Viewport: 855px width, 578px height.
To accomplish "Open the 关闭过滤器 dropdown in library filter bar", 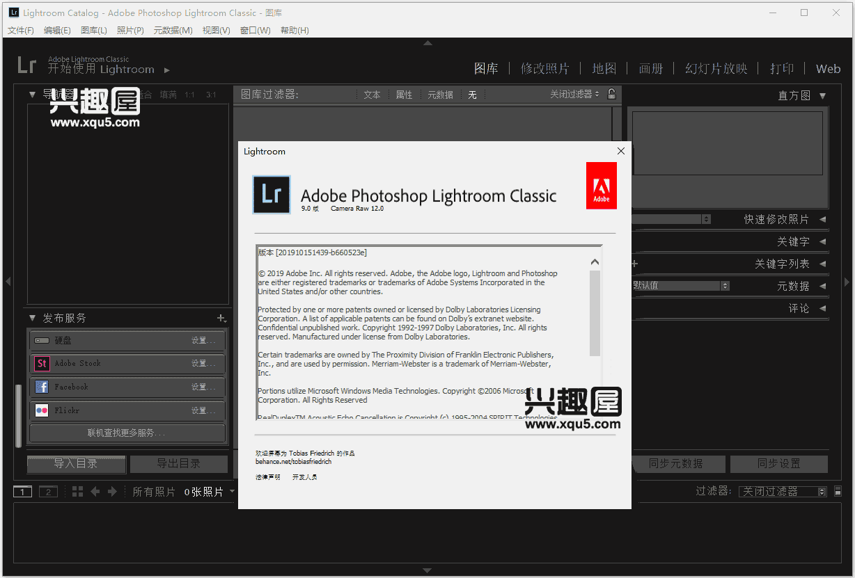I will (x=574, y=94).
